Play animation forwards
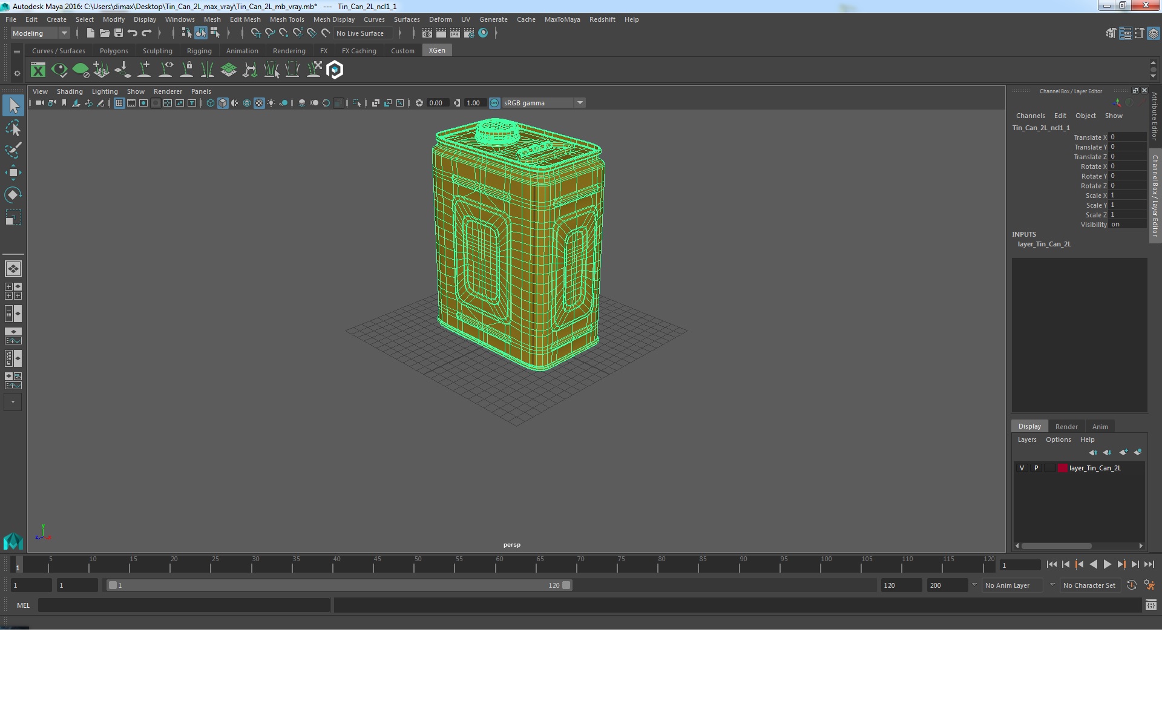This screenshot has height=701, width=1162. tap(1107, 564)
